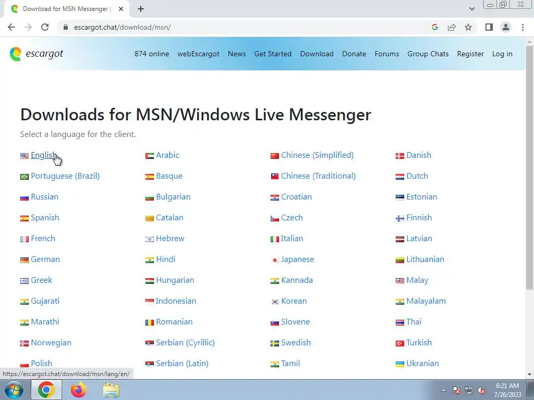This screenshot has width=534, height=400.
Task: Click the Action Center flag tray icon
Action: pos(456,390)
